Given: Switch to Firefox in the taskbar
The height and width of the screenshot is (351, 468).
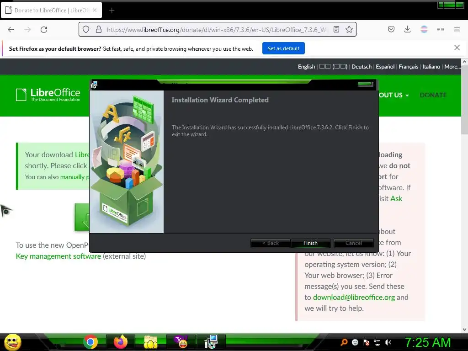Looking at the screenshot, I should (x=121, y=342).
